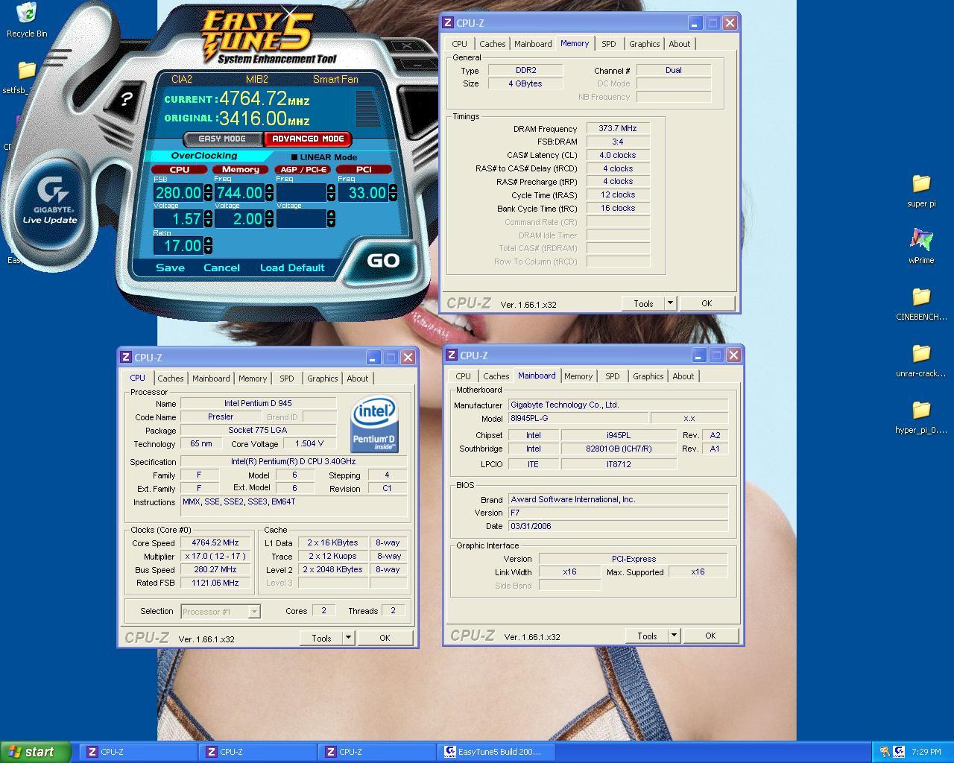Screen dimensions: 954x763
Task: Click Load Default in EasyTune5
Action: [x=292, y=267]
